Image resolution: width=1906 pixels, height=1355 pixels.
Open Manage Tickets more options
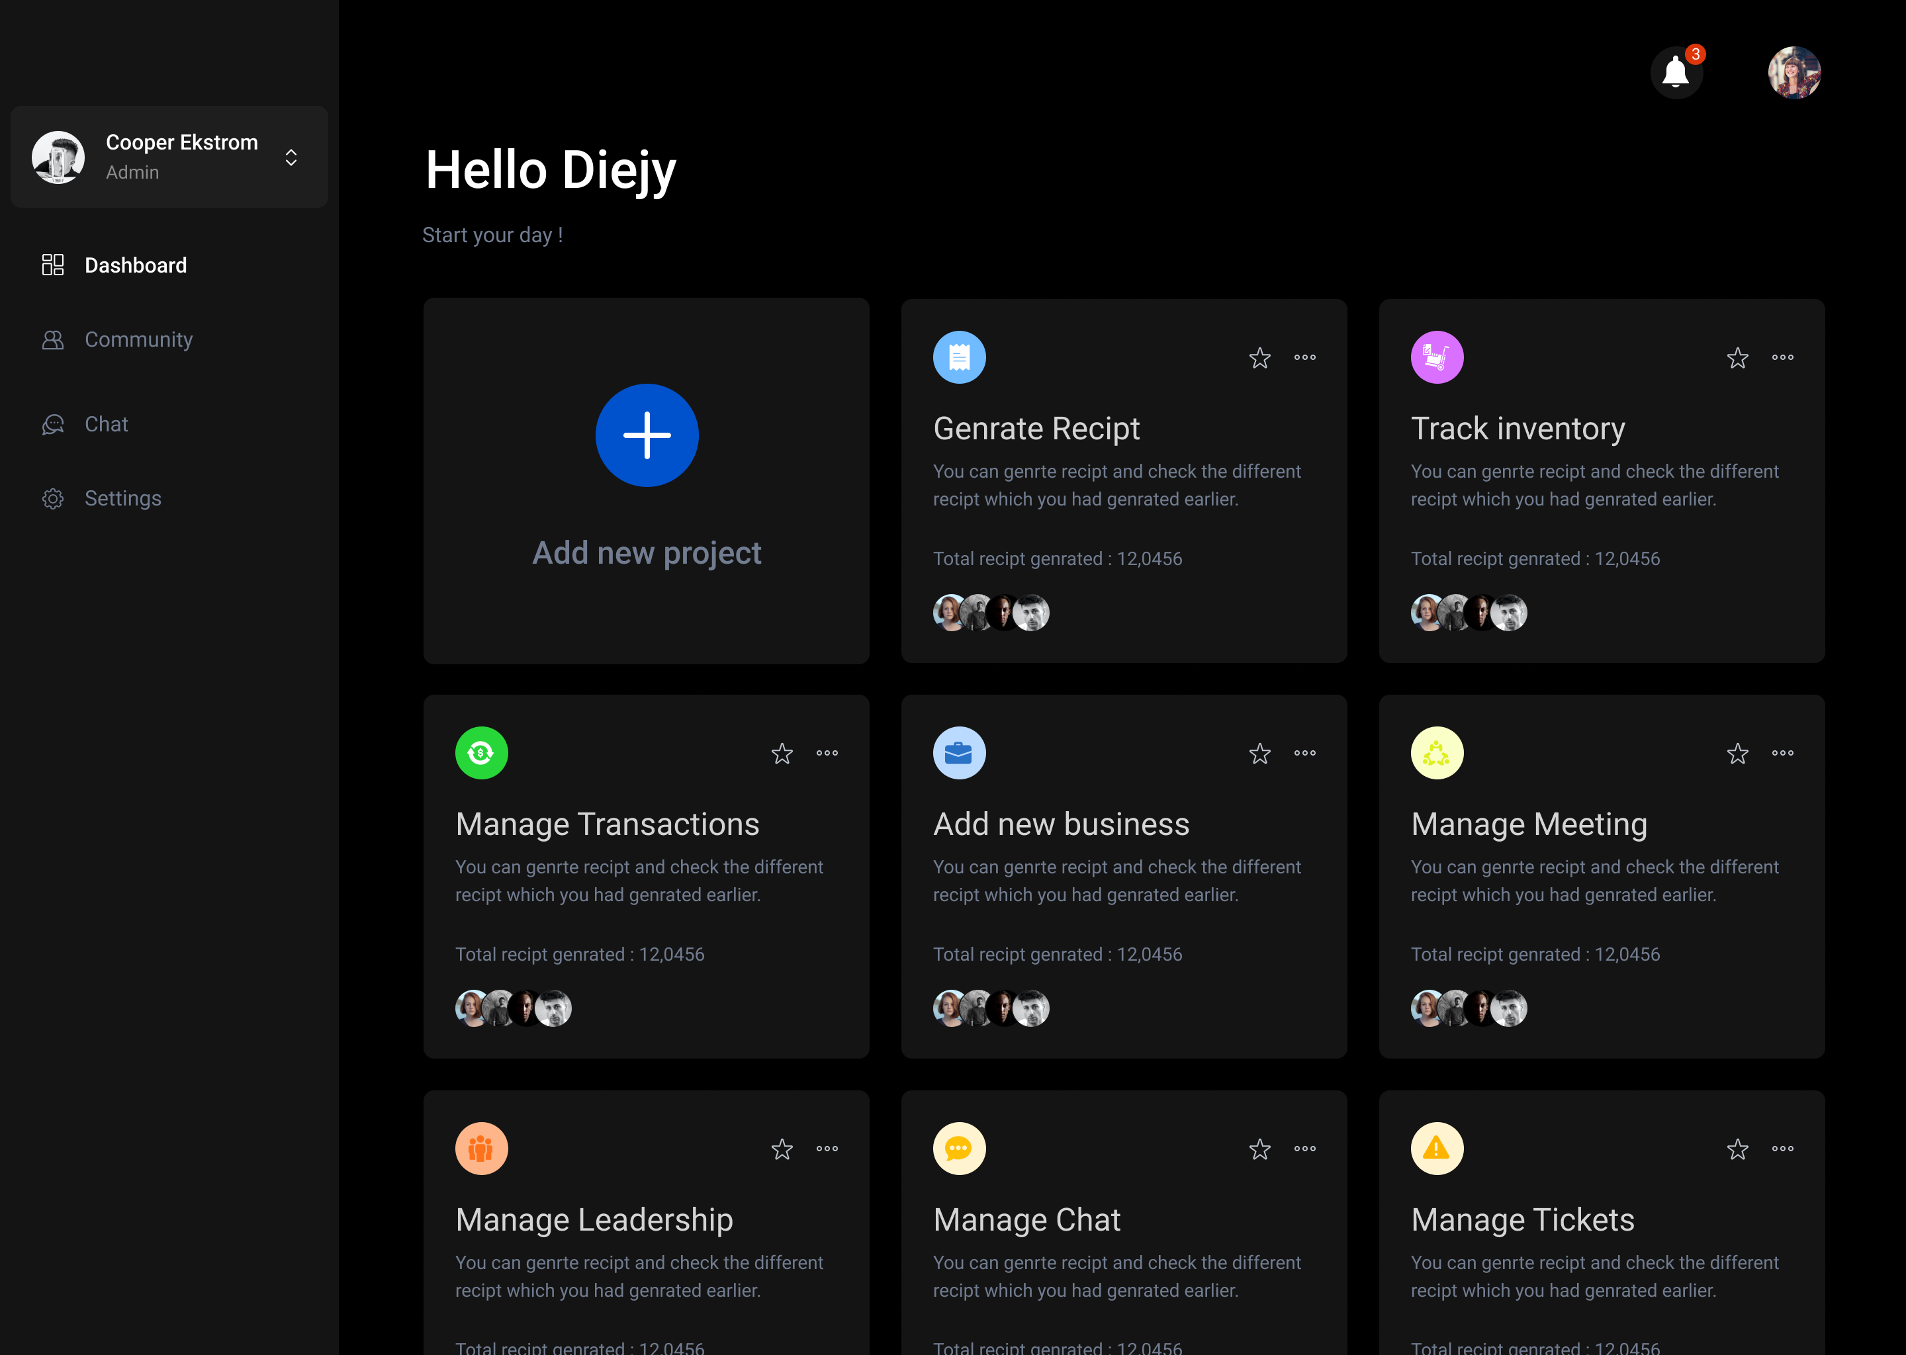click(1782, 1148)
